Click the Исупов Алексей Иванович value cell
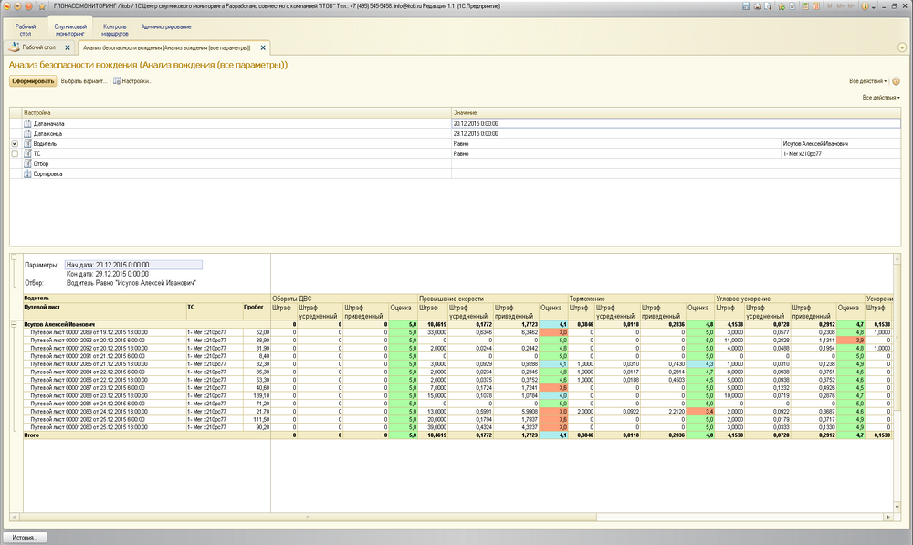Screen dimensions: 913x545 840,144
